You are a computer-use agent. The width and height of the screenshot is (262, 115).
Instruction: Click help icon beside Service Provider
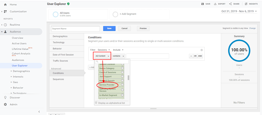(x=122, y=85)
